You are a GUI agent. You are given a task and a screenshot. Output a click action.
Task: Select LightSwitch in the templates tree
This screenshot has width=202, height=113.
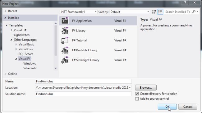(22, 35)
